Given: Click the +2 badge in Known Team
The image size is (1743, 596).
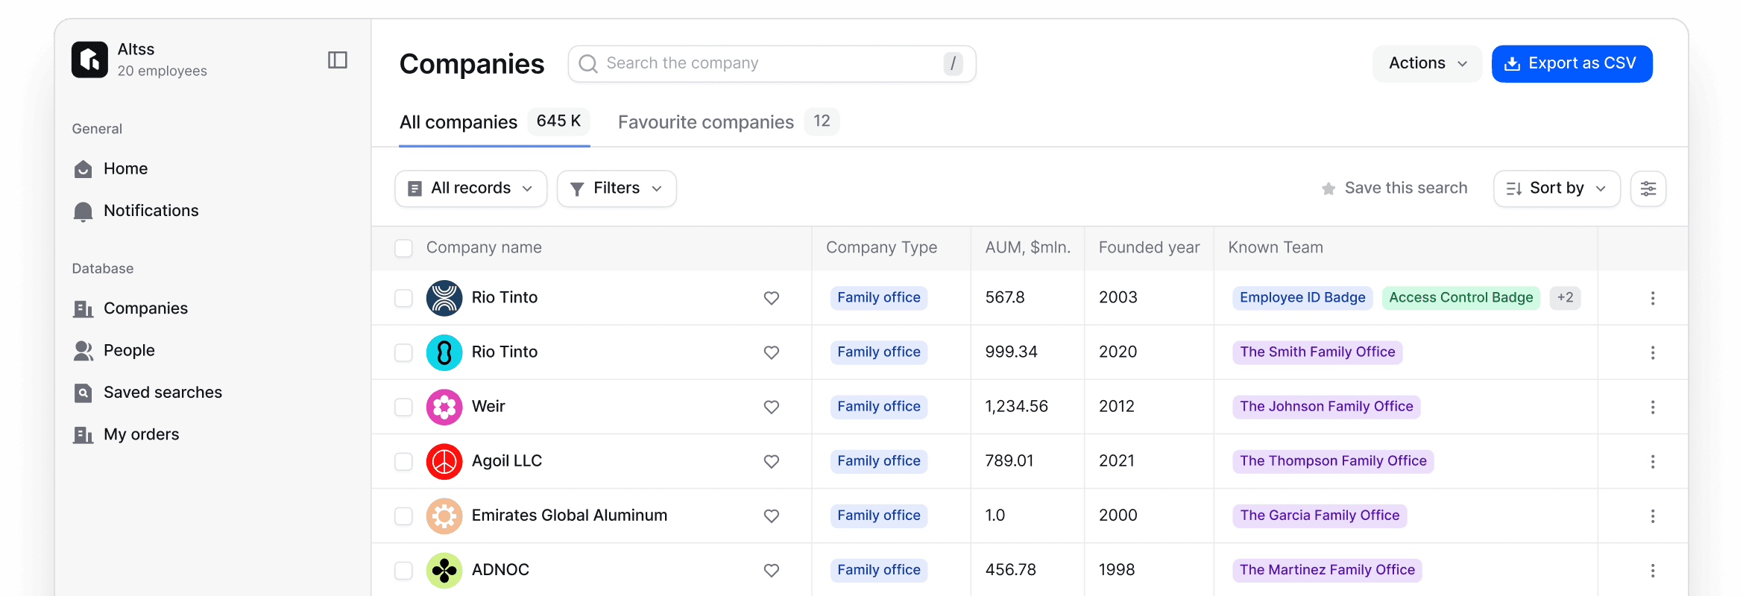Looking at the screenshot, I should [1564, 297].
